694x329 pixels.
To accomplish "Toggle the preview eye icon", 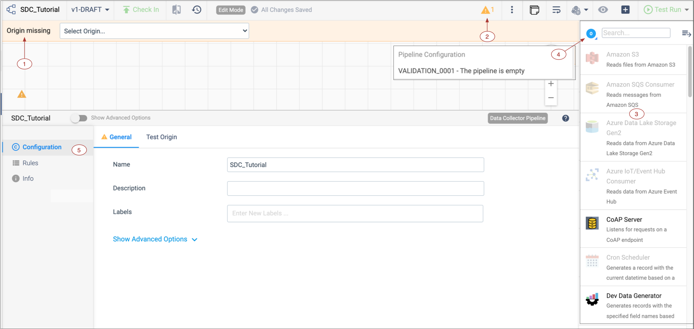I will point(603,10).
